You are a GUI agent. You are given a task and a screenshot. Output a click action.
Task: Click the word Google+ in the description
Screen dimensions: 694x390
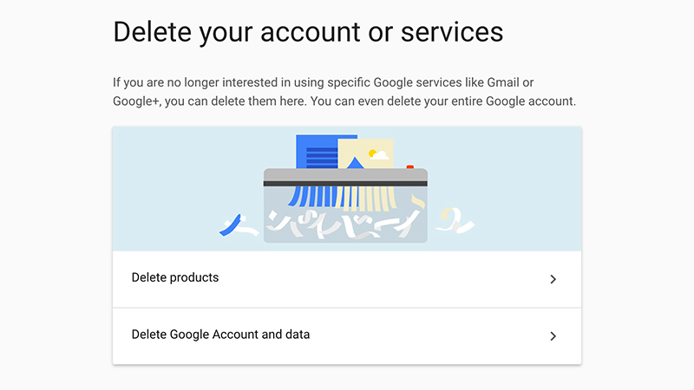click(135, 101)
